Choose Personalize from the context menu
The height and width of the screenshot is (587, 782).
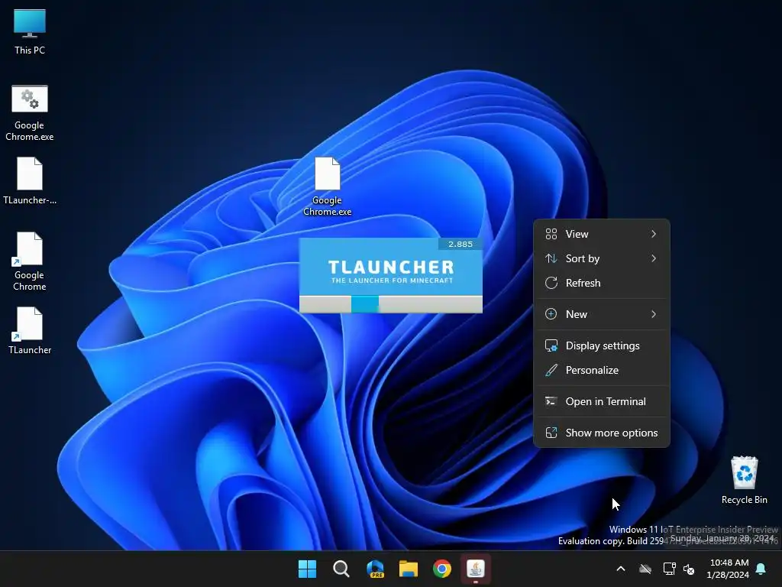tap(602, 371)
